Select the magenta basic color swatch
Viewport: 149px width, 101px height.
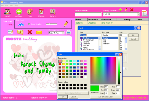[x=85, y=64]
